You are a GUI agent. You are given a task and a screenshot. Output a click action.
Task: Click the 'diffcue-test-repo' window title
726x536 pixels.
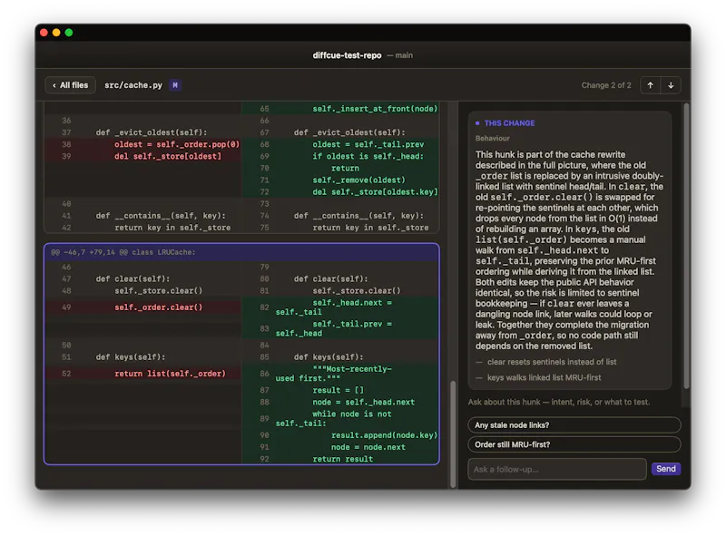tap(347, 55)
